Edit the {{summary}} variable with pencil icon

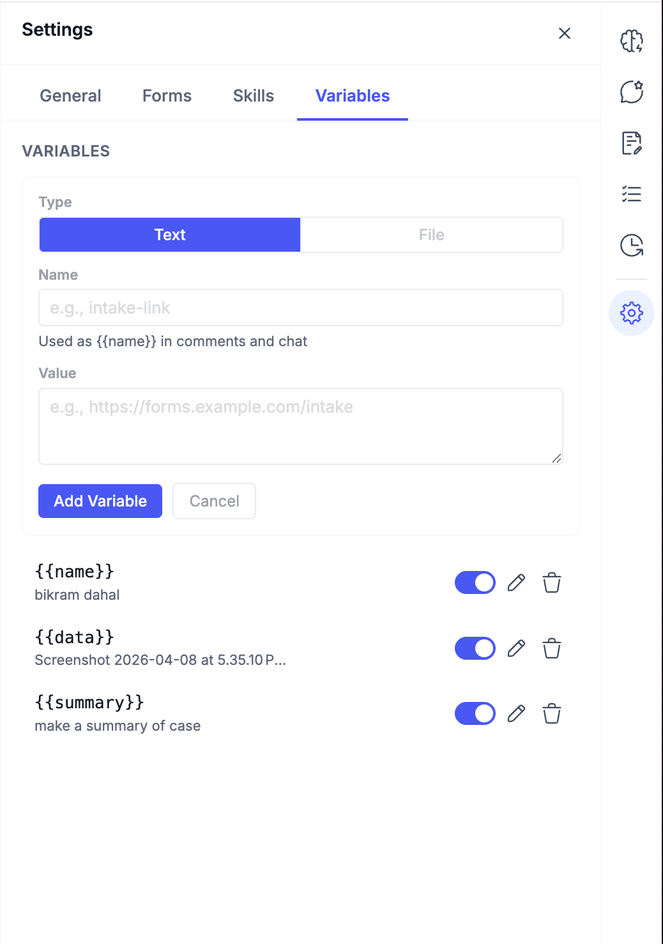click(x=516, y=713)
